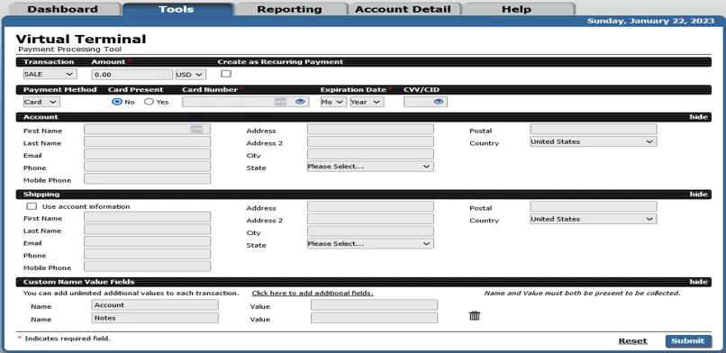Click the Submit button
This screenshot has width=726, height=353.
688,341
